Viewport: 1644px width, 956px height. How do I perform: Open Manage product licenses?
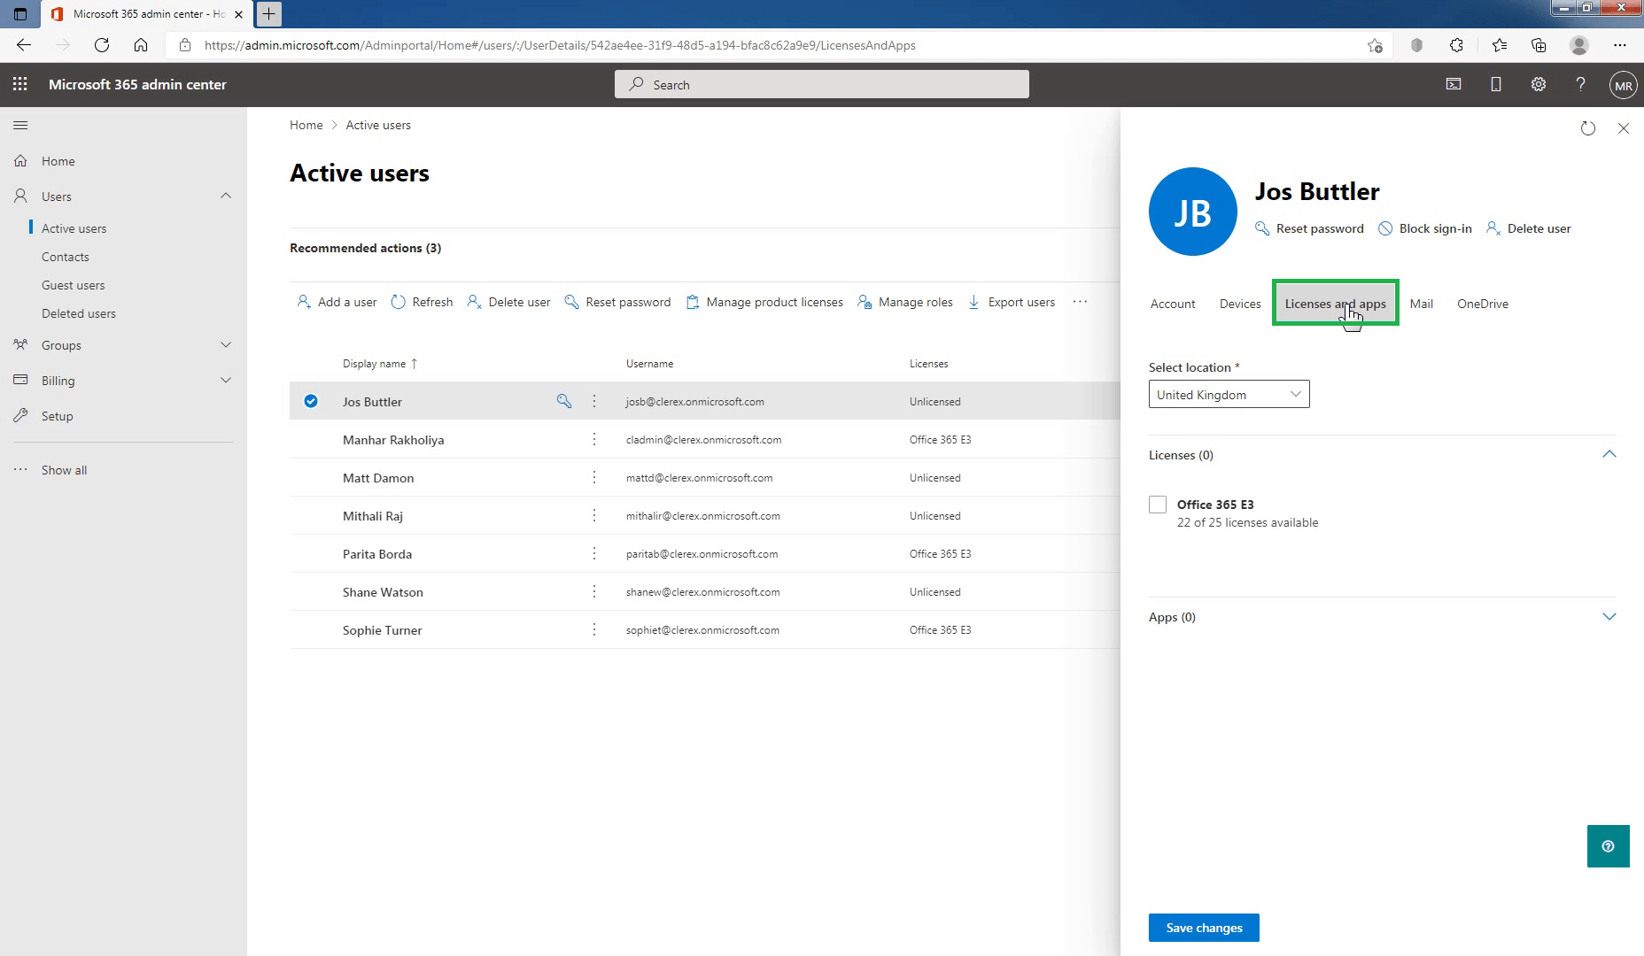click(x=694, y=302)
